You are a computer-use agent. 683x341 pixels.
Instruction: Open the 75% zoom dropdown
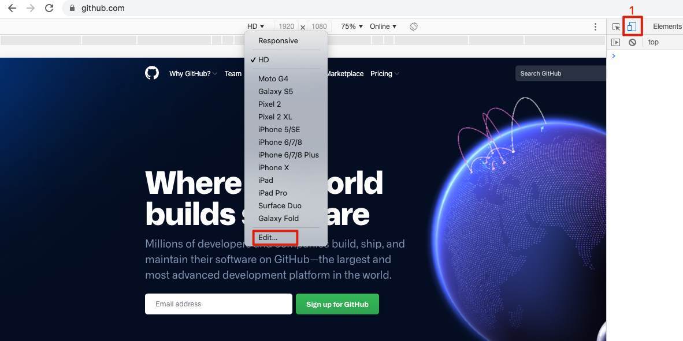352,27
